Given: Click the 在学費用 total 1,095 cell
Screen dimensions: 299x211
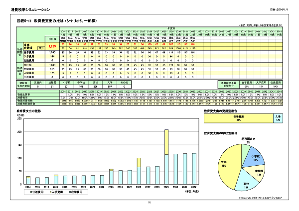Looking at the screenshot, I should click(x=51, y=51).
